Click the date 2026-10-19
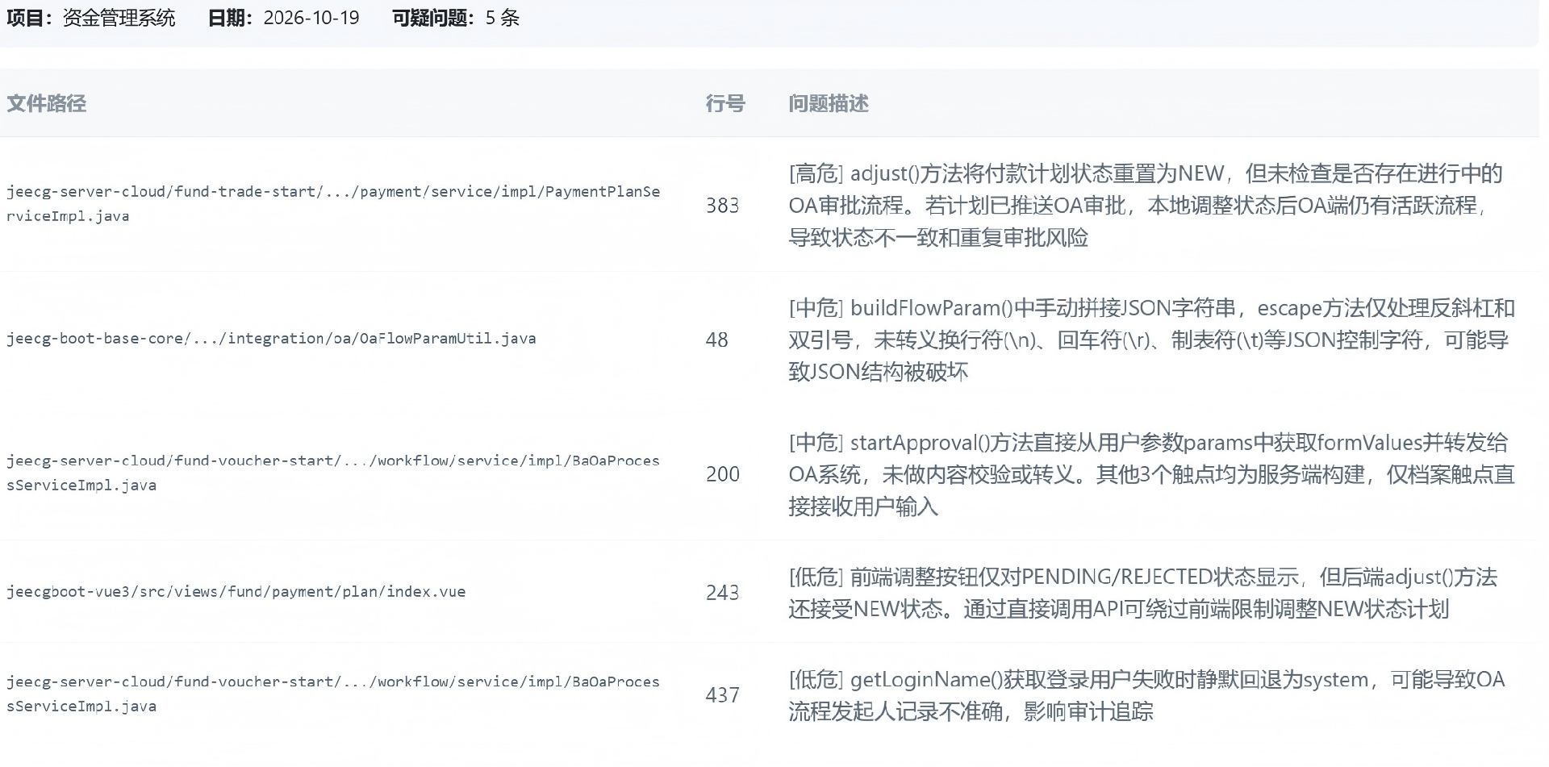Viewport: 1549px width, 767px height. point(311,18)
